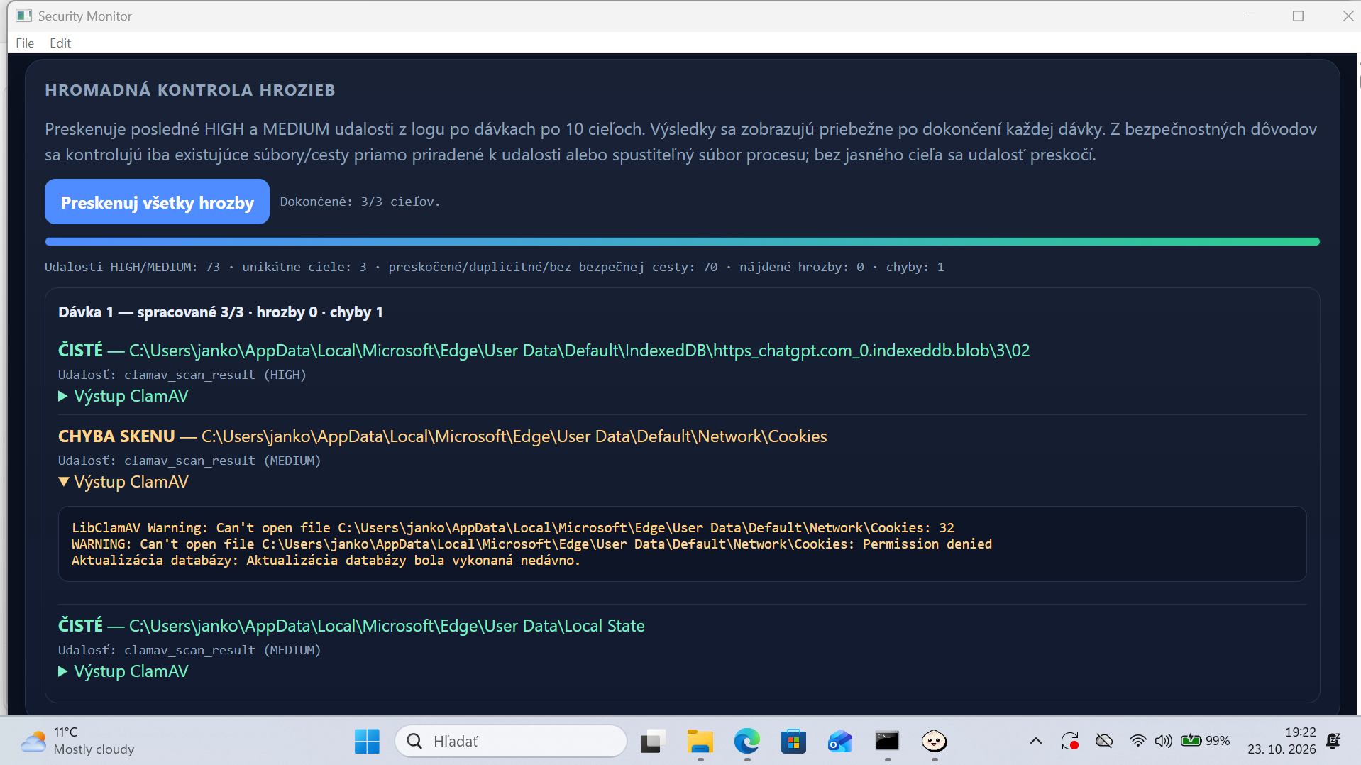The width and height of the screenshot is (1361, 765).
Task: Maximize the Security Monitor window
Action: tap(1298, 16)
